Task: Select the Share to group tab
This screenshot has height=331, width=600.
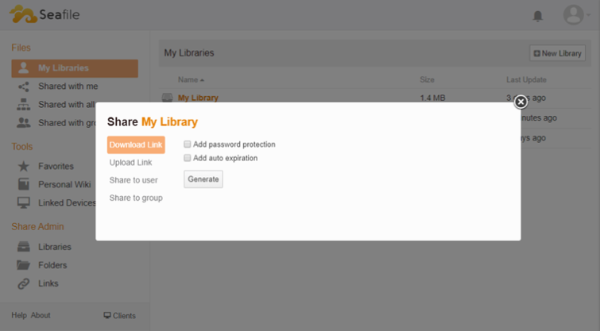Action: (x=136, y=198)
